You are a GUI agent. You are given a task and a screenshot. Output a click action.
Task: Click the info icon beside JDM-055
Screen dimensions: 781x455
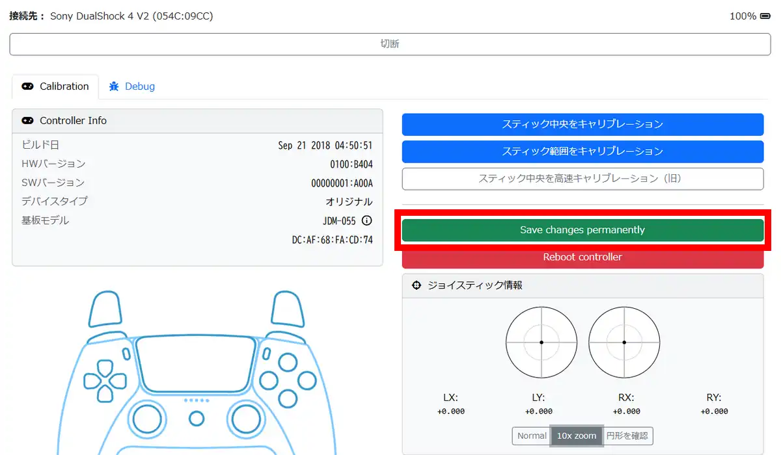[366, 220]
